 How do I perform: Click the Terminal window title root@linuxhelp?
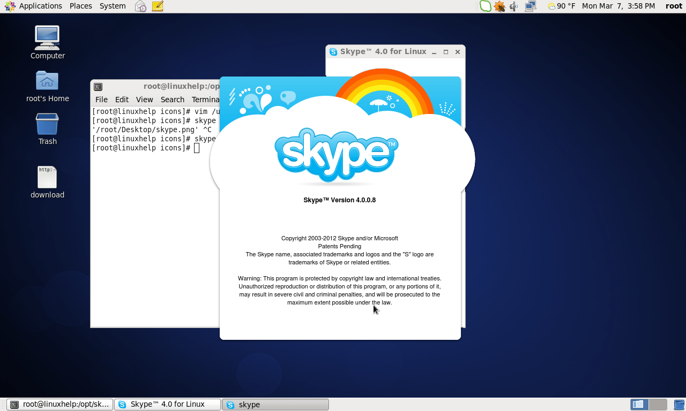(182, 86)
